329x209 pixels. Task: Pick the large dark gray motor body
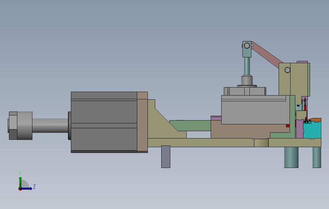104,122
